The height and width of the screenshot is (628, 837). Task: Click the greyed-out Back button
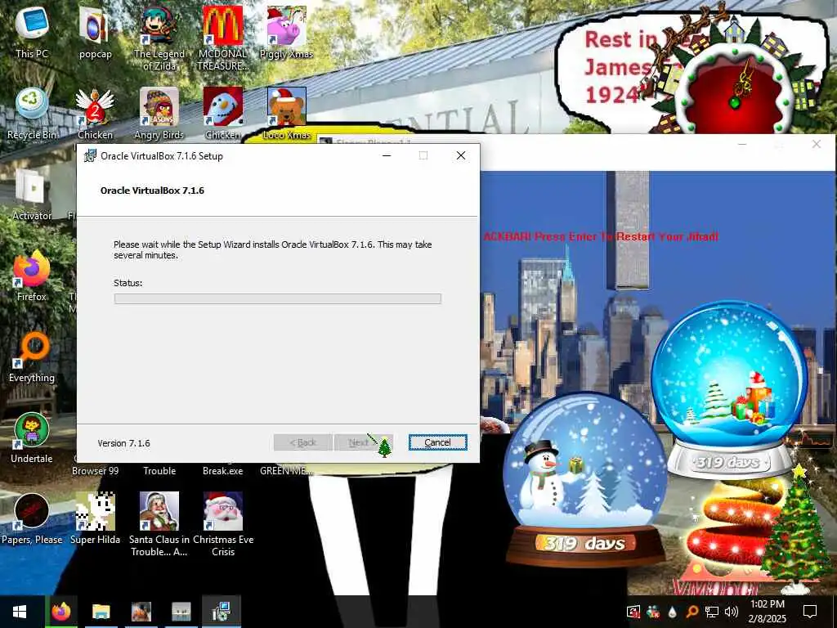click(302, 442)
